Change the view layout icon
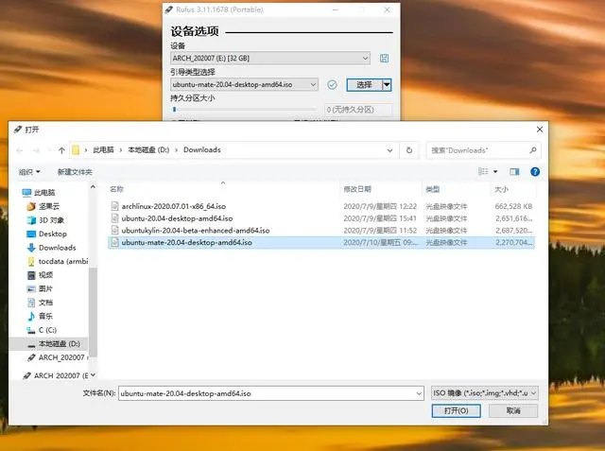The image size is (605, 451). pos(483,171)
